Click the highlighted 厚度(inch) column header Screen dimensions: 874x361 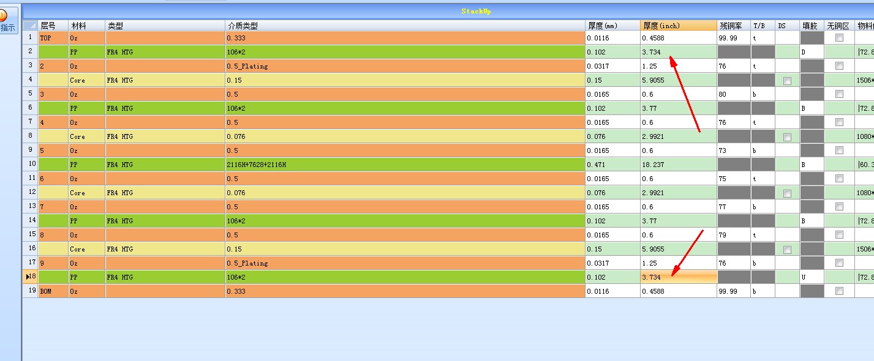coord(679,26)
